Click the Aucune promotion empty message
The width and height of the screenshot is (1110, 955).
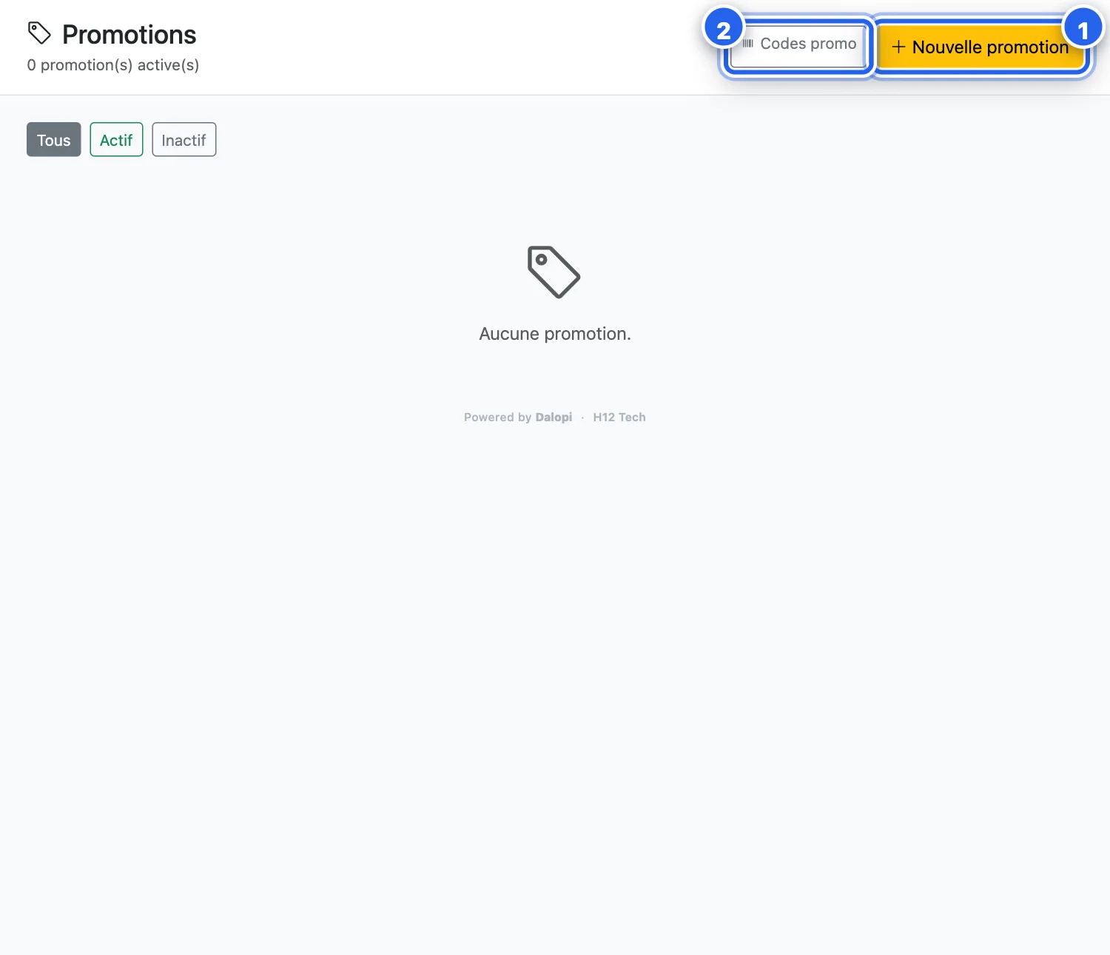pos(555,334)
